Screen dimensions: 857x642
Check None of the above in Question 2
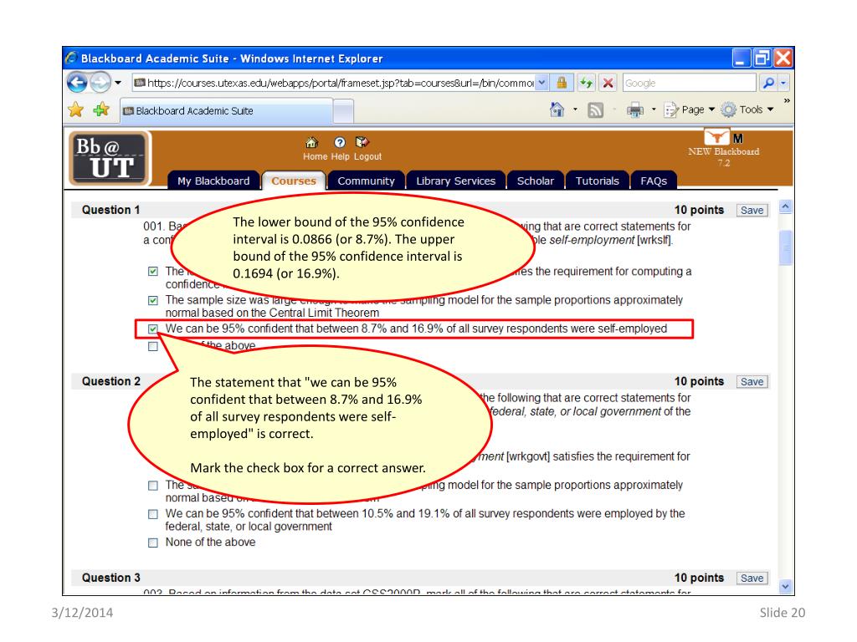click(x=153, y=543)
